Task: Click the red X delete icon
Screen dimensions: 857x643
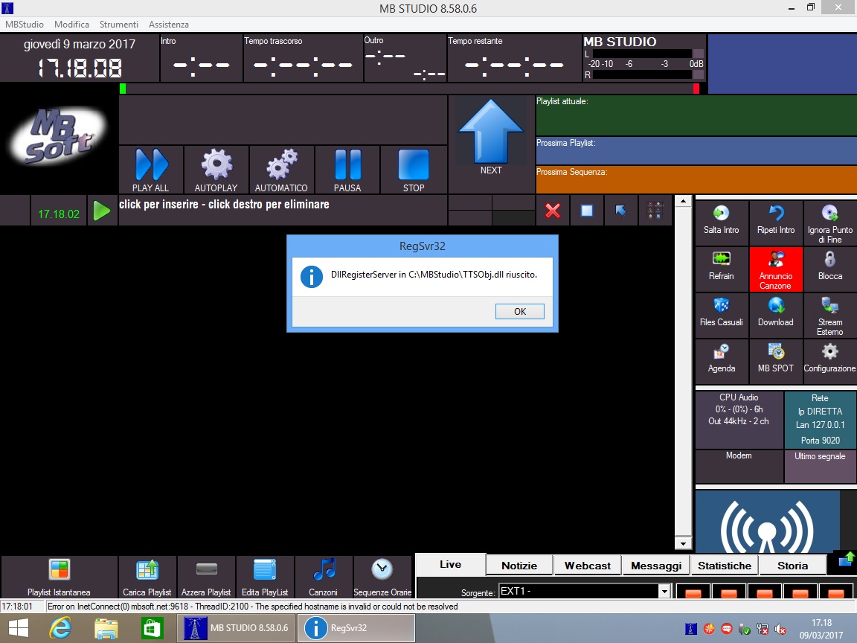Action: [x=552, y=211]
